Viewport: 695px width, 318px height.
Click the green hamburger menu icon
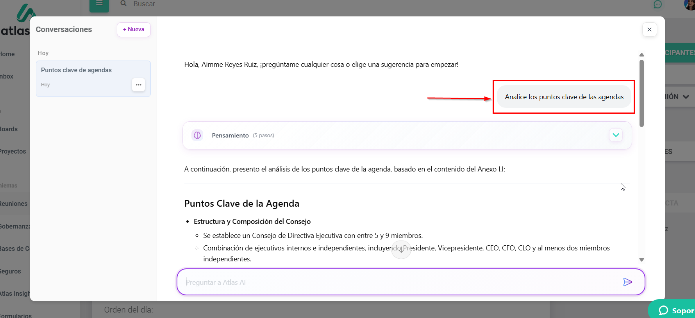99,4
